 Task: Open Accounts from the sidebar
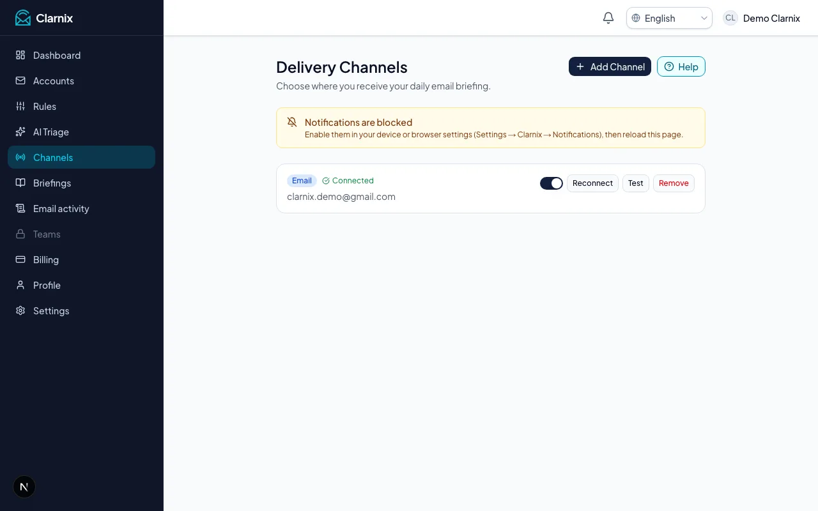(x=81, y=80)
